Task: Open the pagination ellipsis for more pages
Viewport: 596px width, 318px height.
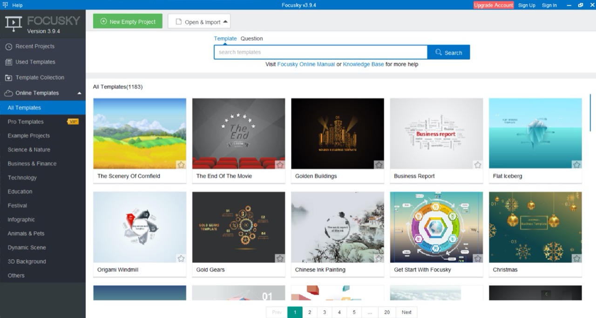Action: pos(370,312)
